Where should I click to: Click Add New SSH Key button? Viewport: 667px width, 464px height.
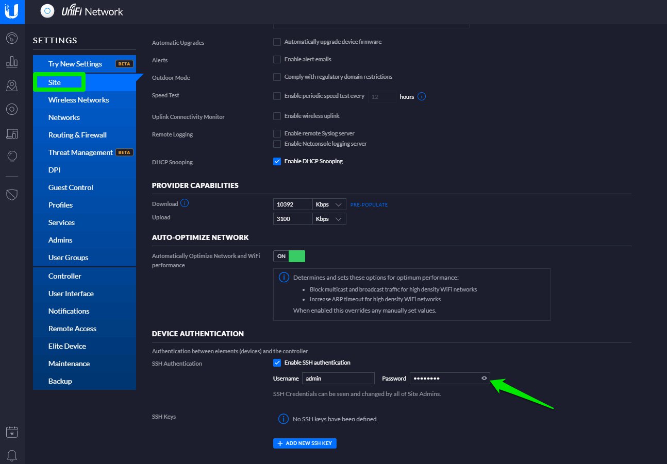[305, 443]
